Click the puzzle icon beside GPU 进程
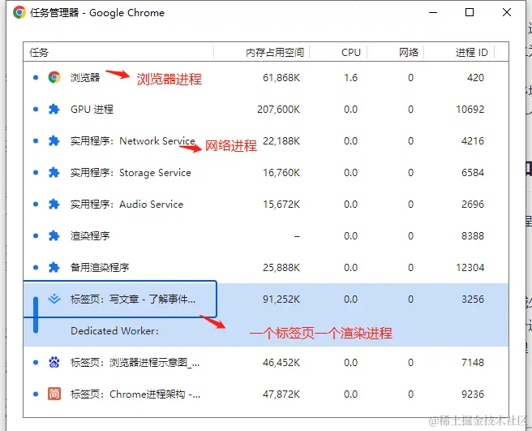532x431 pixels. pyautogui.click(x=54, y=110)
